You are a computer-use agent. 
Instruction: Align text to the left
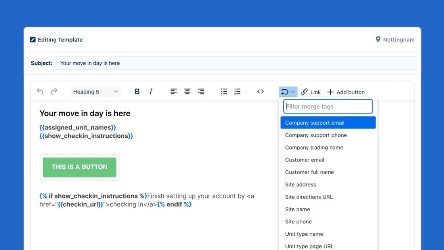[x=174, y=92]
